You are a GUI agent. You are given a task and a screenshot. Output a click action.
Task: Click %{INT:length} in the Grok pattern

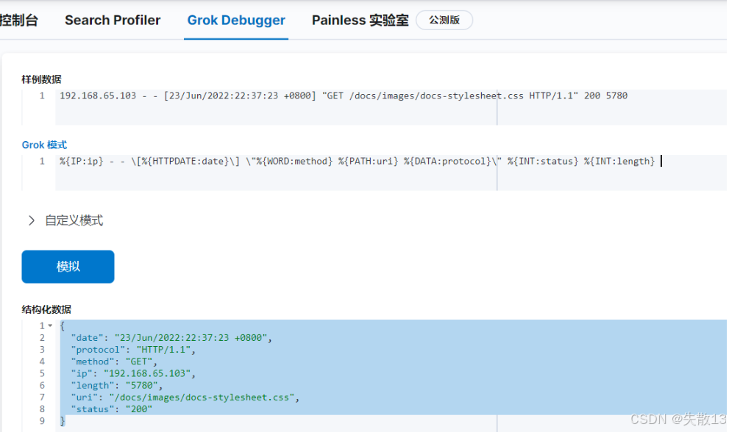coord(619,161)
